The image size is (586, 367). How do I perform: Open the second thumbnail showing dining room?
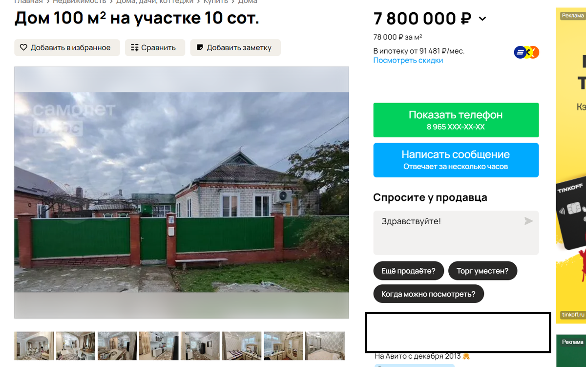76,346
